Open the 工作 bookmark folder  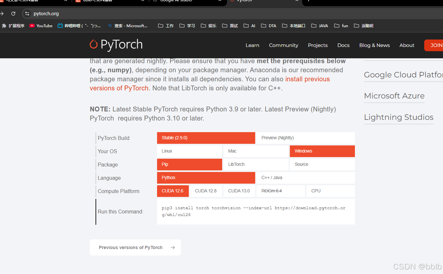[166, 26]
